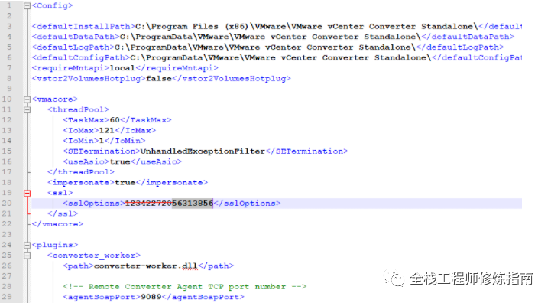Screen dimensions: 551x303
Task: Click the agentSoapPort value 9089
Action: tap(151, 297)
